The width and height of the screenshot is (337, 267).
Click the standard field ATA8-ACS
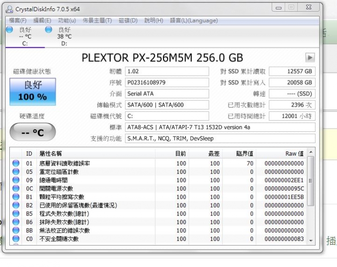click(x=220, y=127)
